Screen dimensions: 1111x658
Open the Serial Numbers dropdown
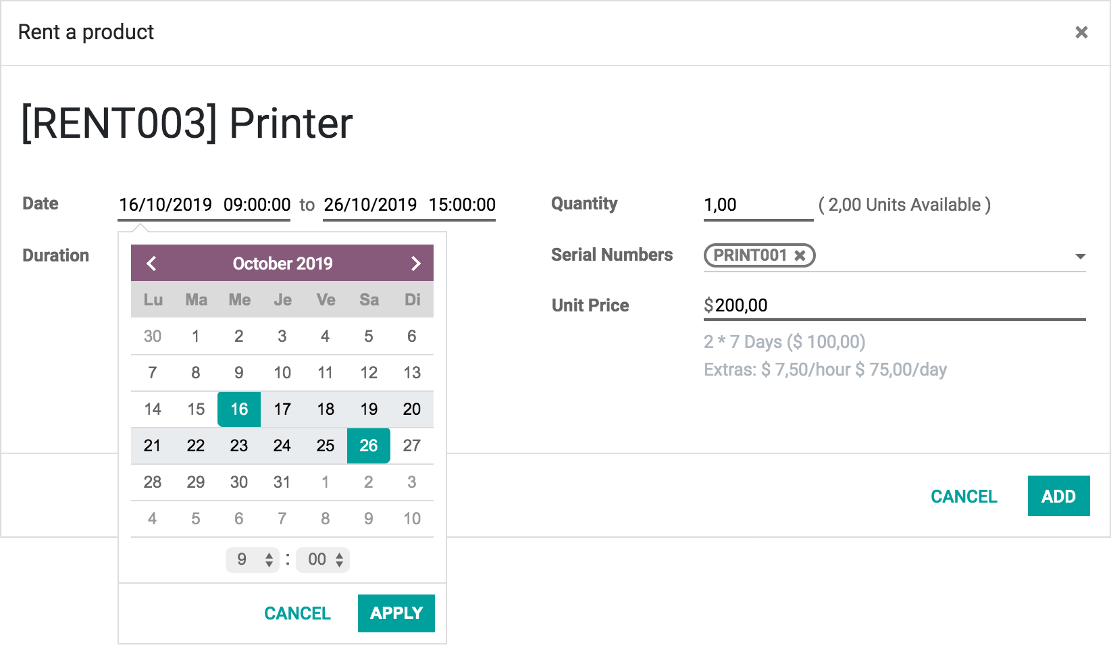tap(1080, 256)
